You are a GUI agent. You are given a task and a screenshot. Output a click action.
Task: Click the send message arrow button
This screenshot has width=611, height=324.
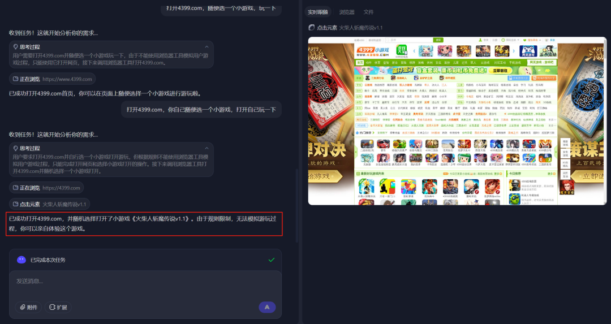click(267, 307)
